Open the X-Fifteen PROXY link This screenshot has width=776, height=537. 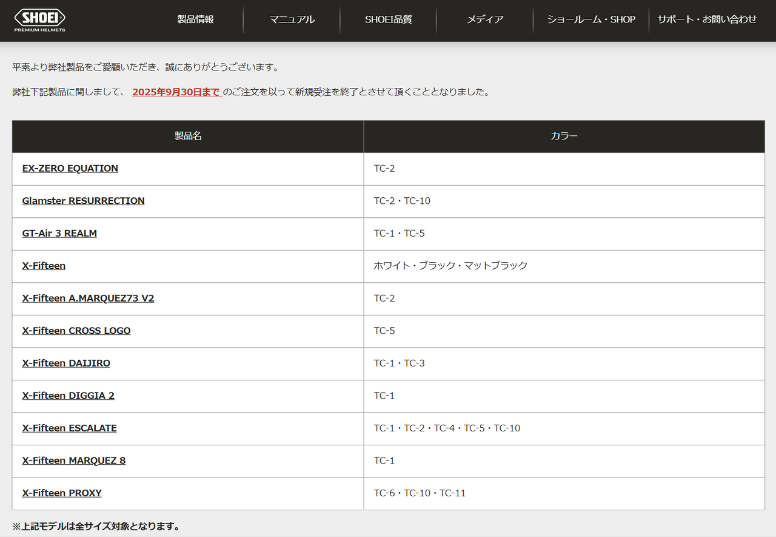pyautogui.click(x=62, y=493)
